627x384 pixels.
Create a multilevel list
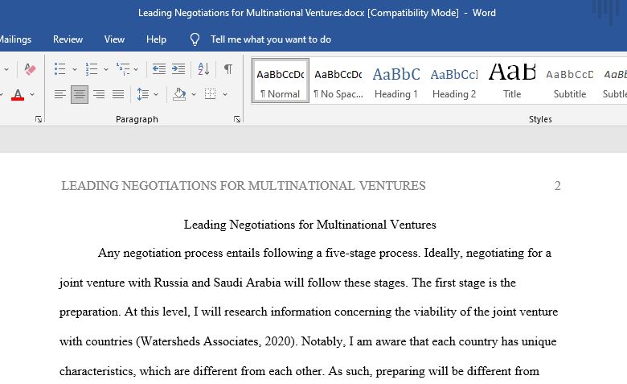pyautogui.click(x=123, y=69)
